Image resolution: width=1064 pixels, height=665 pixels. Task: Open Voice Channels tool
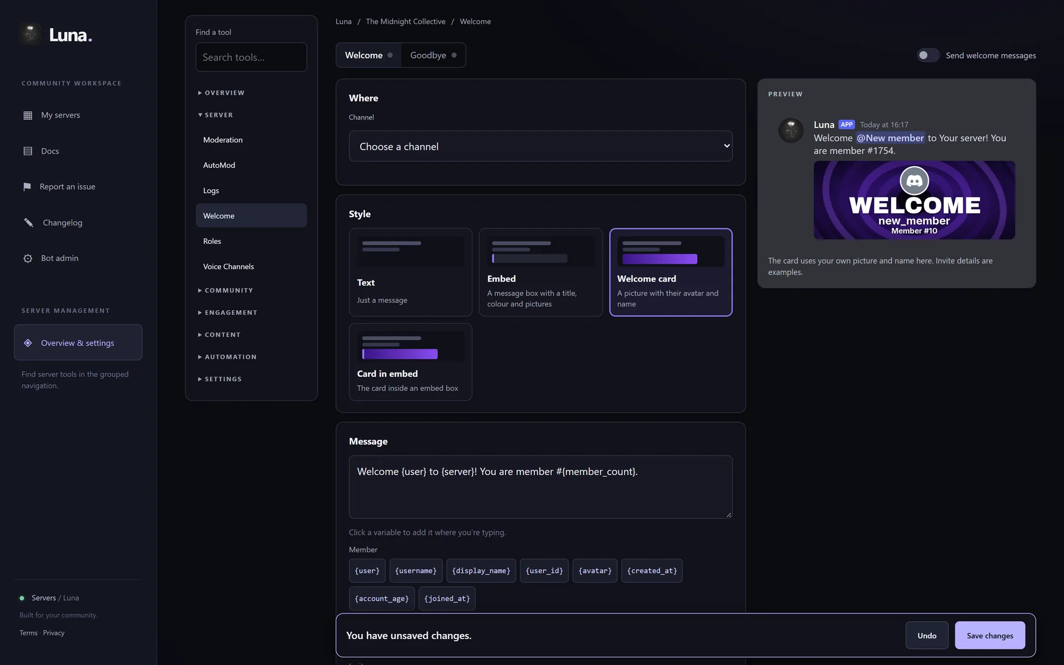click(251, 267)
